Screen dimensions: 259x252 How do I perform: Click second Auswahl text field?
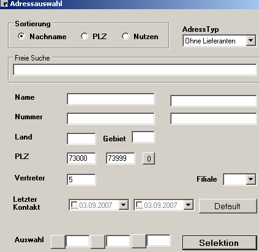click(118, 240)
